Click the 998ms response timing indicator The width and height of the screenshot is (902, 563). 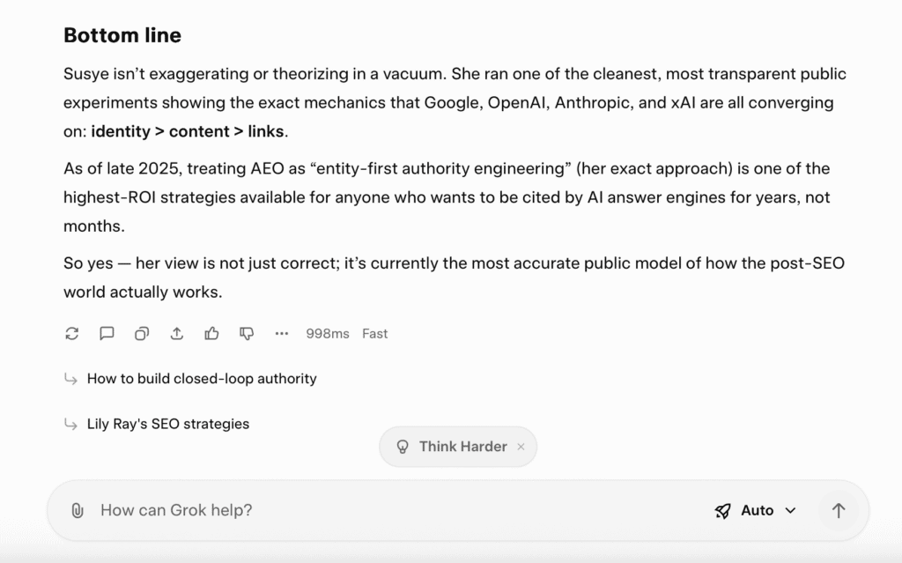pos(327,333)
